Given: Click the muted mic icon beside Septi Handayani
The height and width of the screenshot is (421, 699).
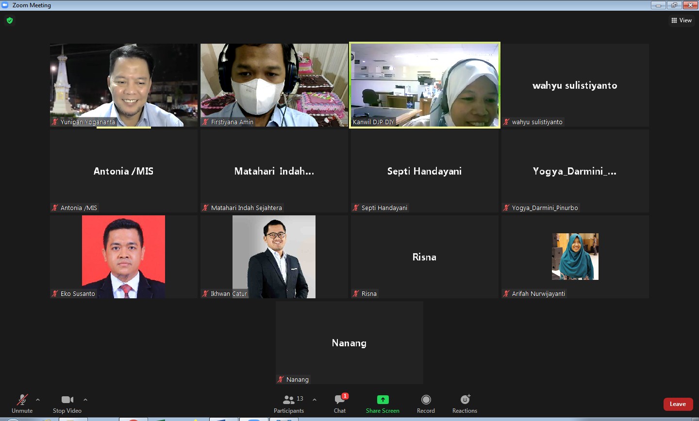Looking at the screenshot, I should click(x=356, y=208).
